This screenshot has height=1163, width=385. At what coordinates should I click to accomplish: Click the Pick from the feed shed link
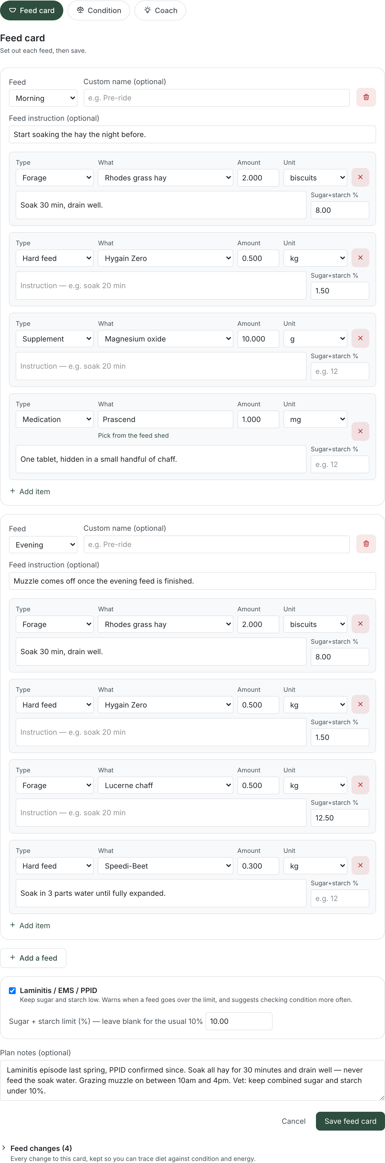point(133,436)
